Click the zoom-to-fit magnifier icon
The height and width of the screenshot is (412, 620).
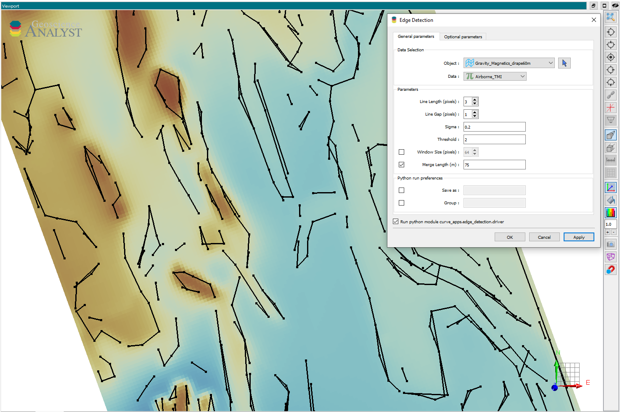tap(611, 17)
